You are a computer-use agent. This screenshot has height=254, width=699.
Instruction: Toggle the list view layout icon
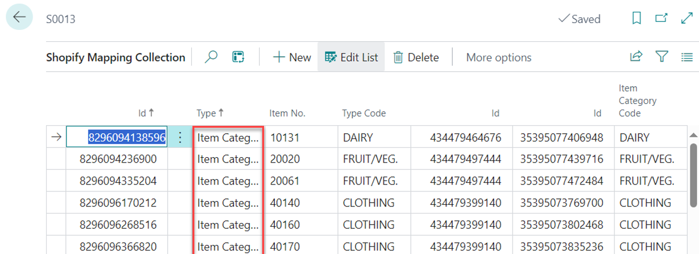click(687, 57)
